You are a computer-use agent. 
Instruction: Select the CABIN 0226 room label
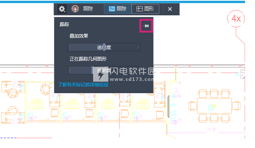[143, 103]
